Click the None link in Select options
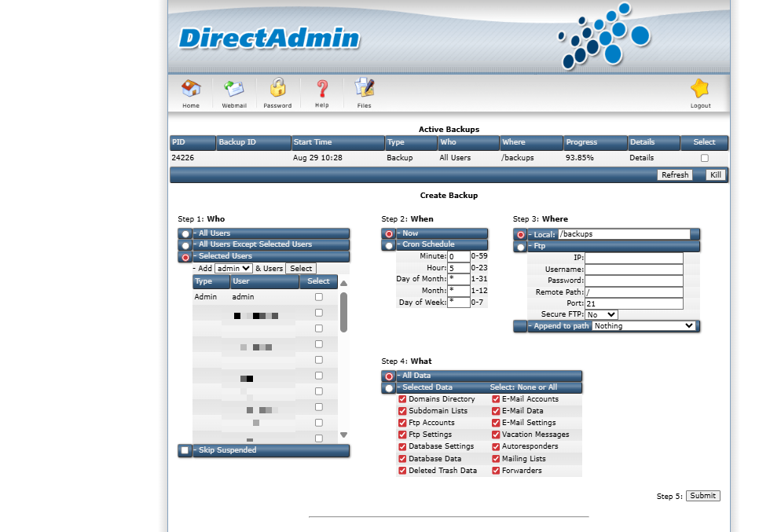Image resolution: width=781 pixels, height=532 pixels. click(x=526, y=387)
